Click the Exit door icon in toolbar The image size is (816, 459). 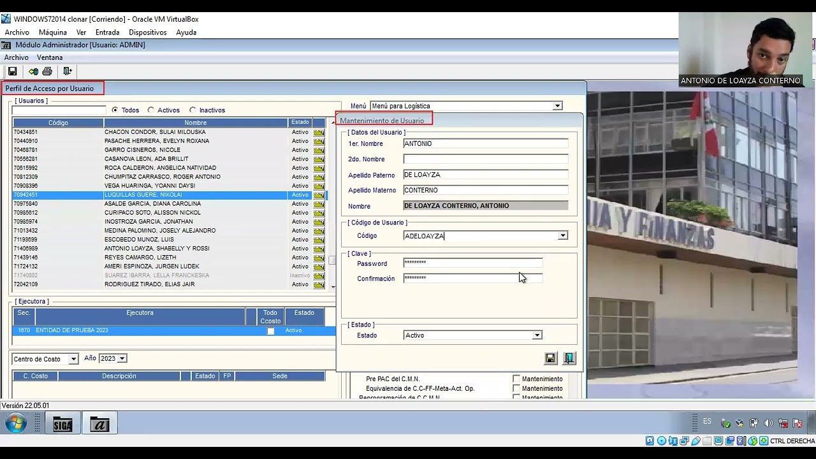(68, 71)
